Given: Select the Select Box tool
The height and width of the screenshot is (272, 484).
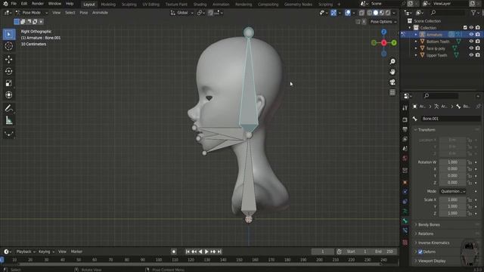Looking at the screenshot, I should click(x=8, y=34).
